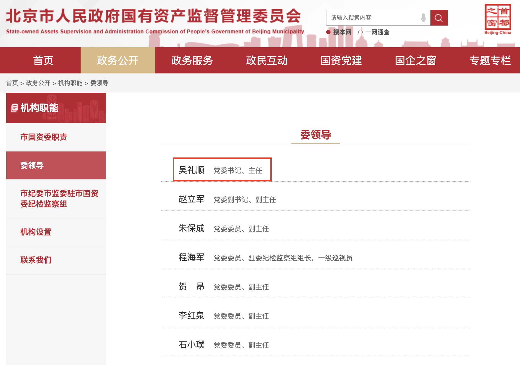
Task: Switch to the 政务公开 tab
Action: click(x=117, y=60)
